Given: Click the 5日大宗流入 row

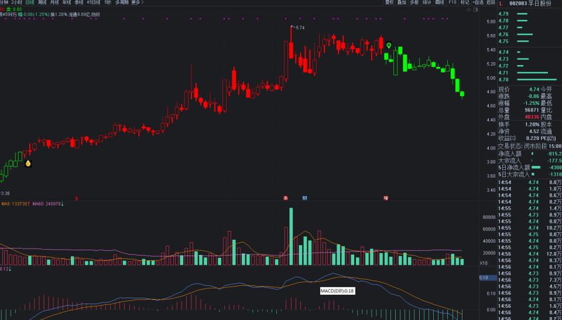Looking at the screenshot, I should pyautogui.click(x=530, y=174).
